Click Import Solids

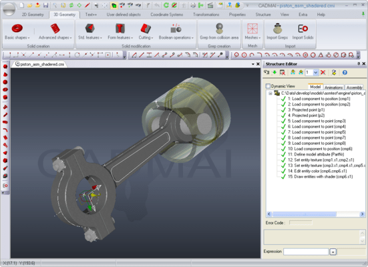coord(303,31)
